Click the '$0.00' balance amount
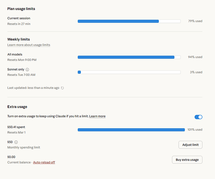215x179 pixels. tap(11, 157)
